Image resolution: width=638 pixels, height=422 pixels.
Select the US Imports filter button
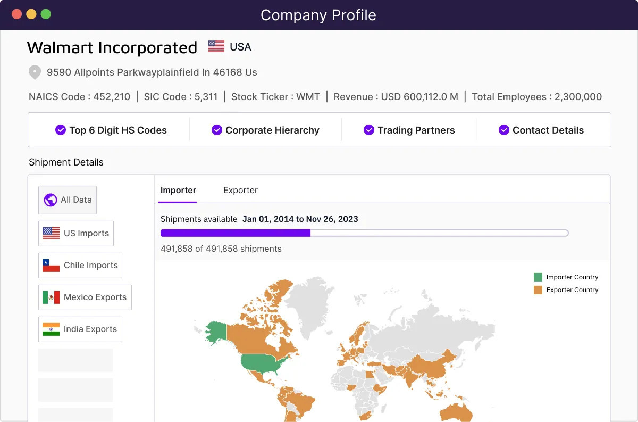(x=75, y=233)
